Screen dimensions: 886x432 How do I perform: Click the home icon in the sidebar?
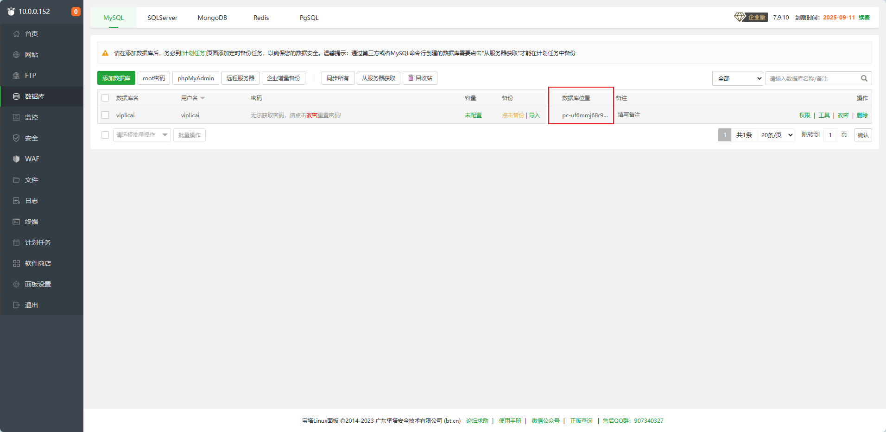(16, 34)
